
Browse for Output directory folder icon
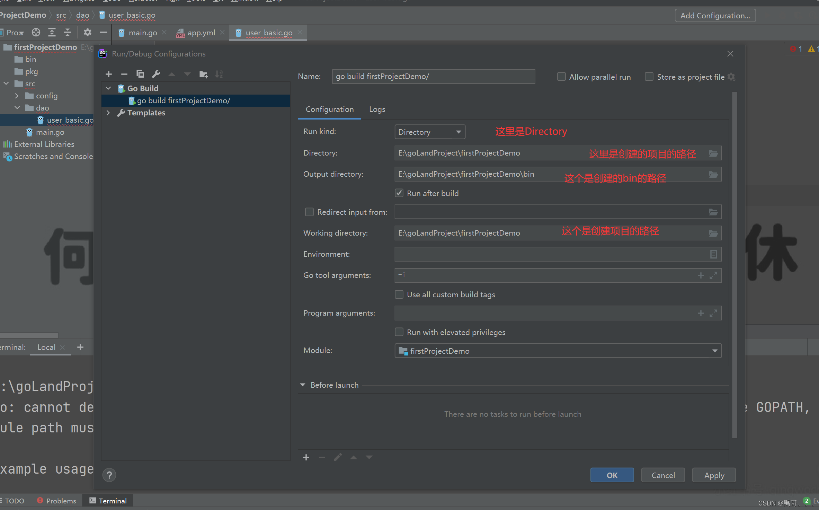713,174
